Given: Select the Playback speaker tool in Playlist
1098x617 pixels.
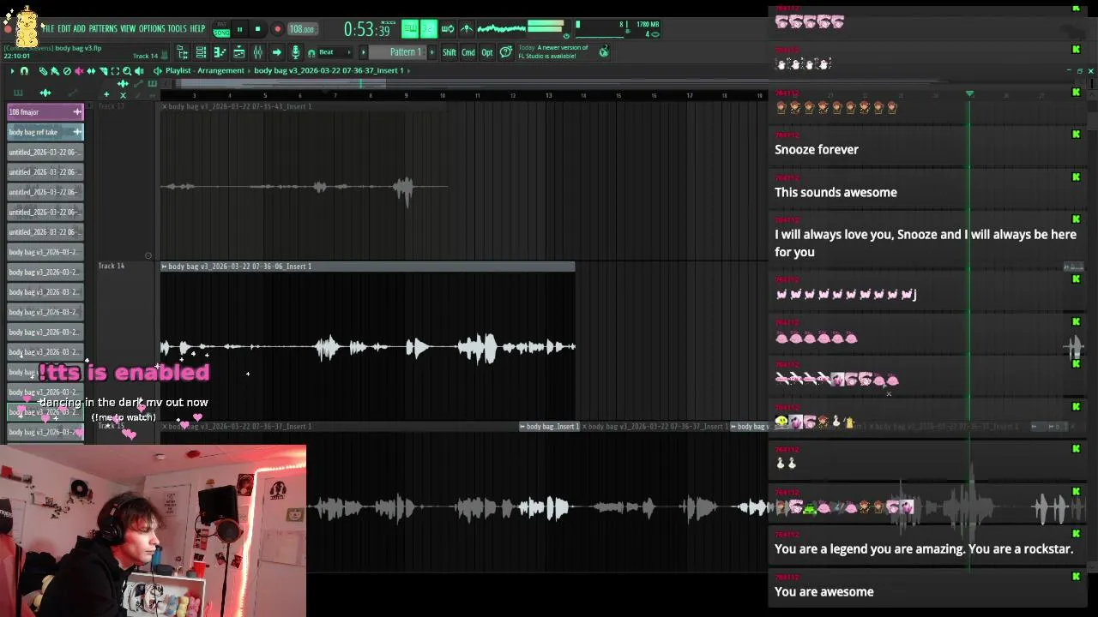Looking at the screenshot, I should 139,71.
